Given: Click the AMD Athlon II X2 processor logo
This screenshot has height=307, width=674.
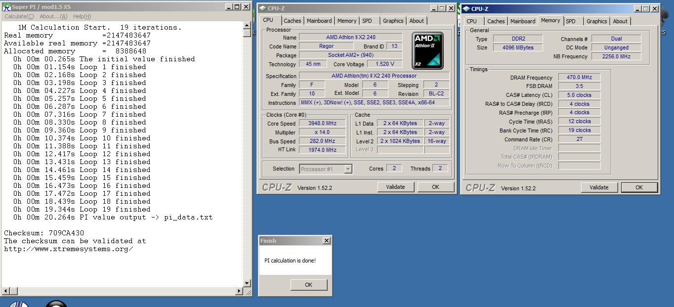Looking at the screenshot, I should 427,51.
